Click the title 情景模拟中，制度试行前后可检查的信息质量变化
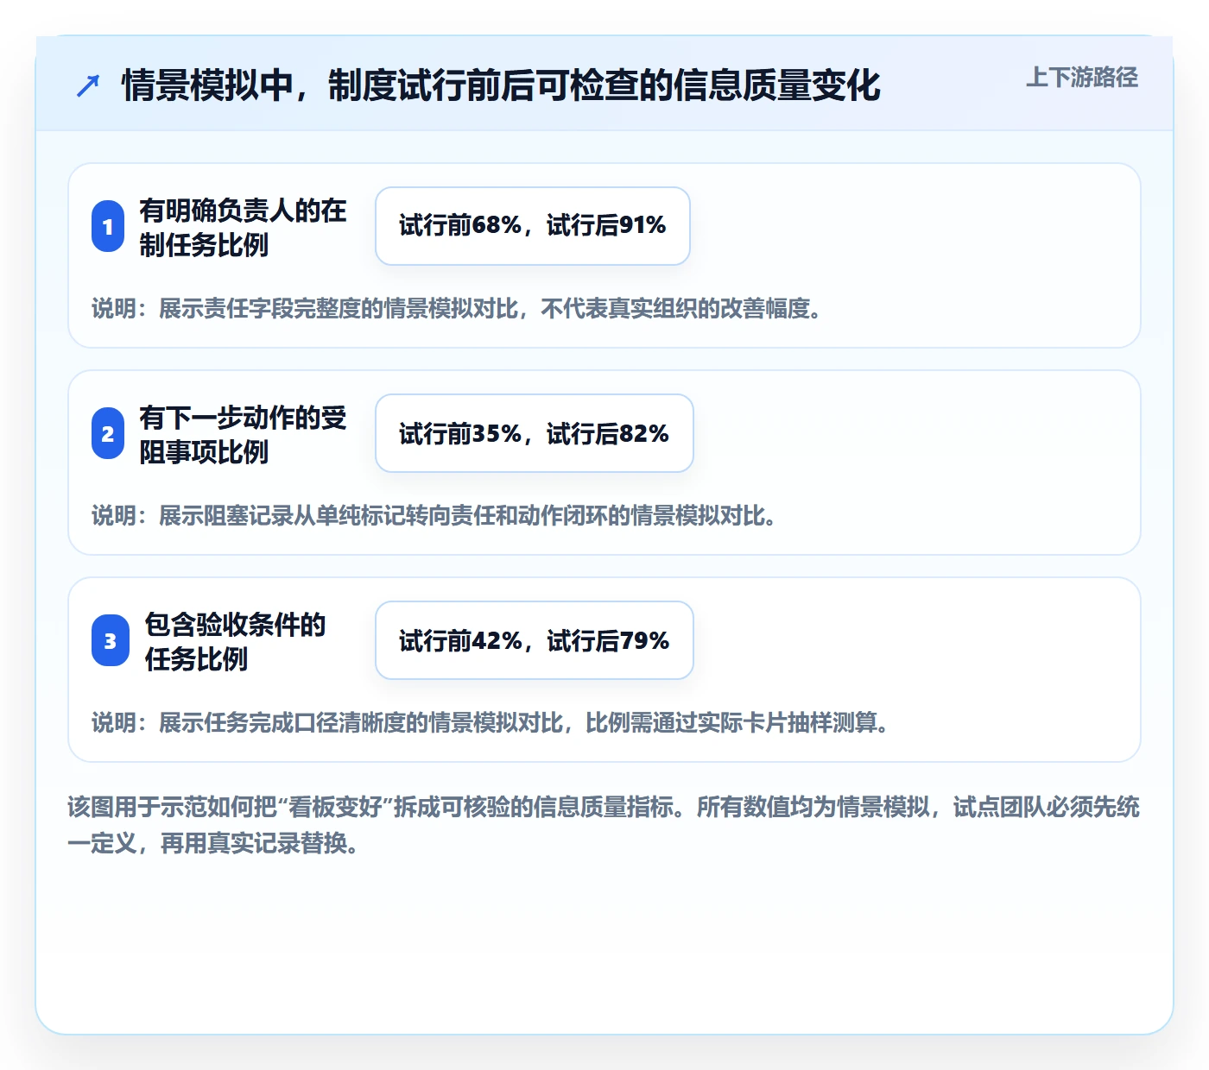Viewport: 1209px width, 1070px height. [501, 85]
